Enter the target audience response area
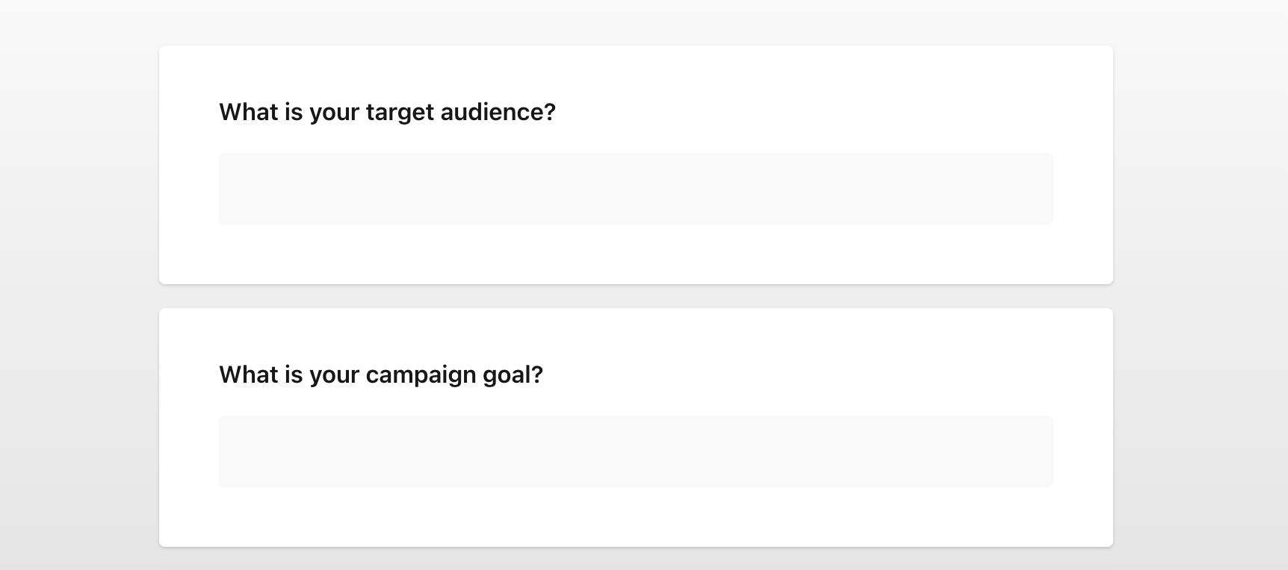Screen dimensions: 1288x570 636,189
